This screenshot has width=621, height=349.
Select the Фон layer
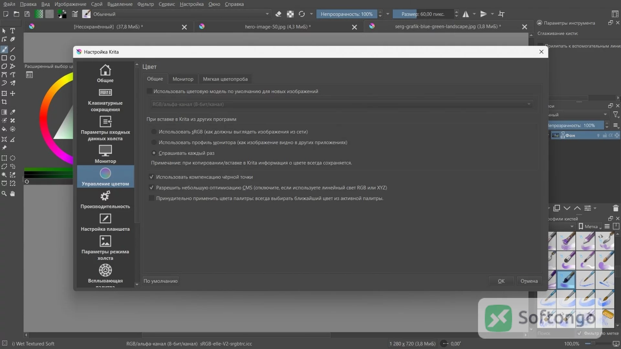[x=585, y=135]
